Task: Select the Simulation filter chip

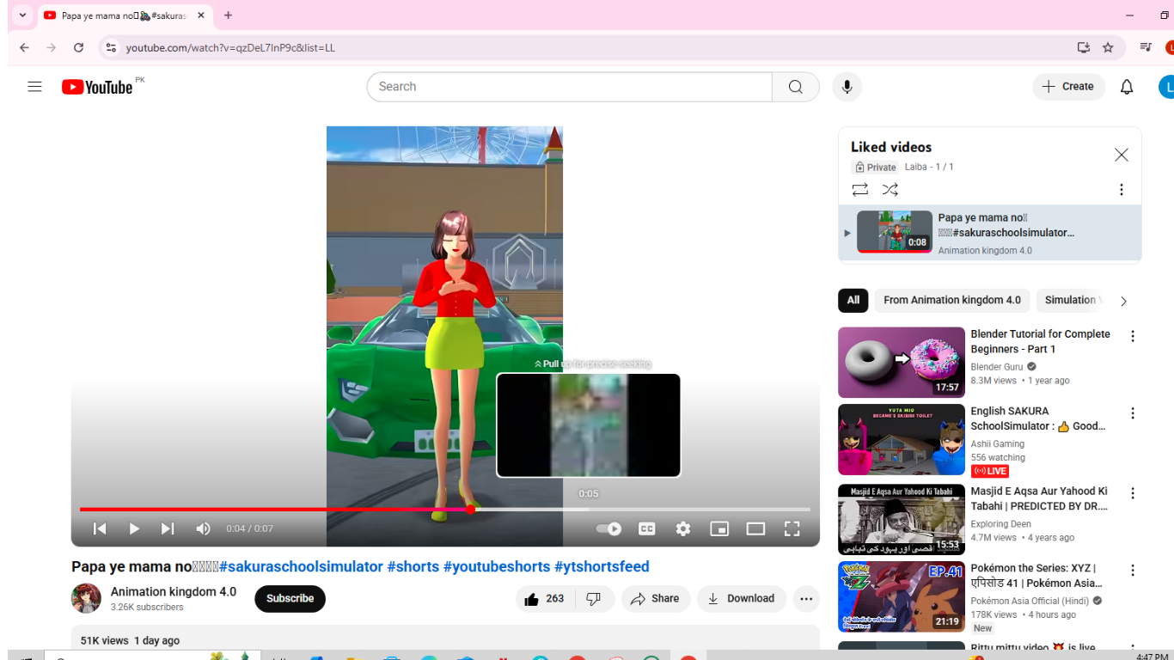Action: [x=1070, y=300]
